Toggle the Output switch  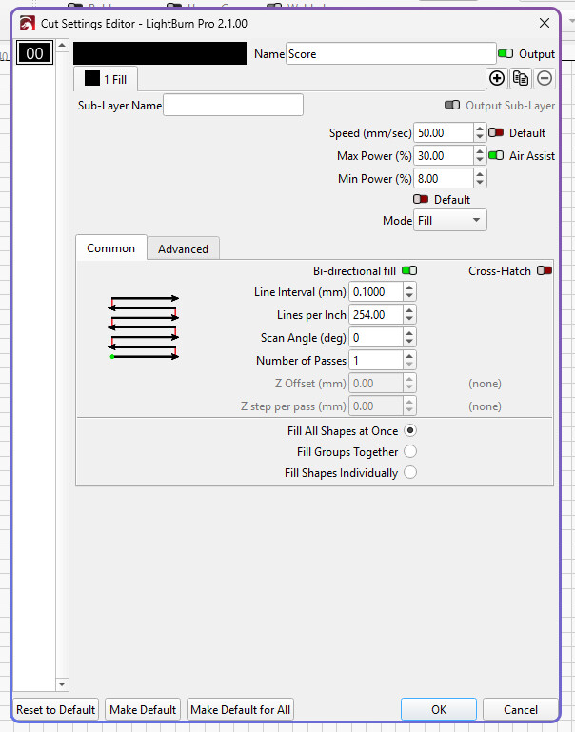[x=506, y=53]
